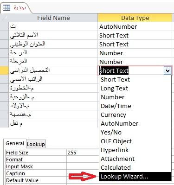The height and width of the screenshot is (185, 174).
Task: Expand the Data Type dropdown arrow
Action: click(168, 71)
